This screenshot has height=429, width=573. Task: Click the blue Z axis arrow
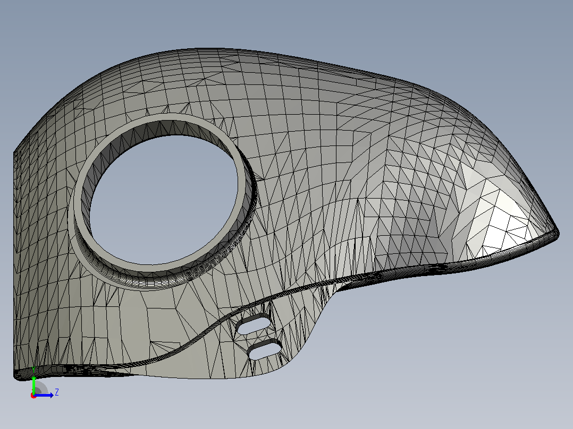click(44, 395)
